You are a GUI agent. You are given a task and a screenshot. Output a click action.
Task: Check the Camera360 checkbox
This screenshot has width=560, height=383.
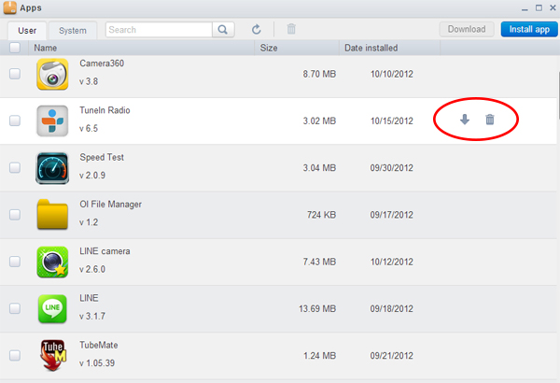15,74
